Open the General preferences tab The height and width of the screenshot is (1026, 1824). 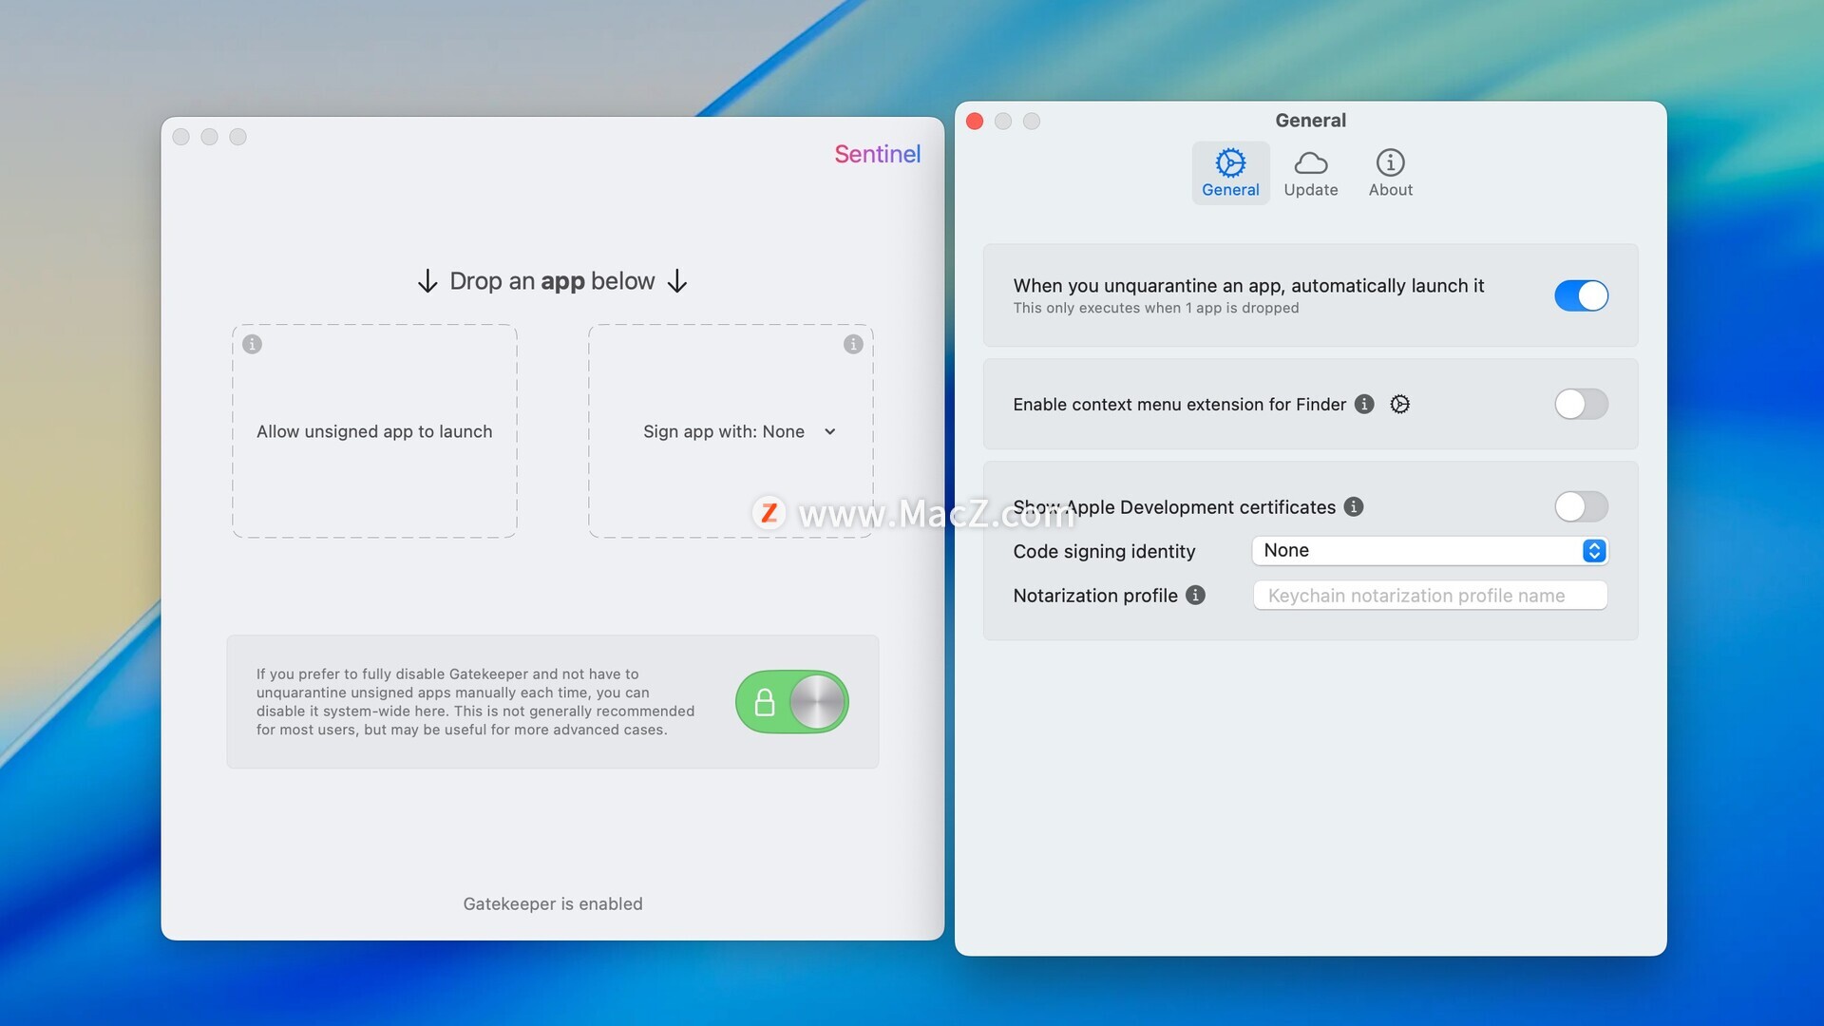(1230, 173)
